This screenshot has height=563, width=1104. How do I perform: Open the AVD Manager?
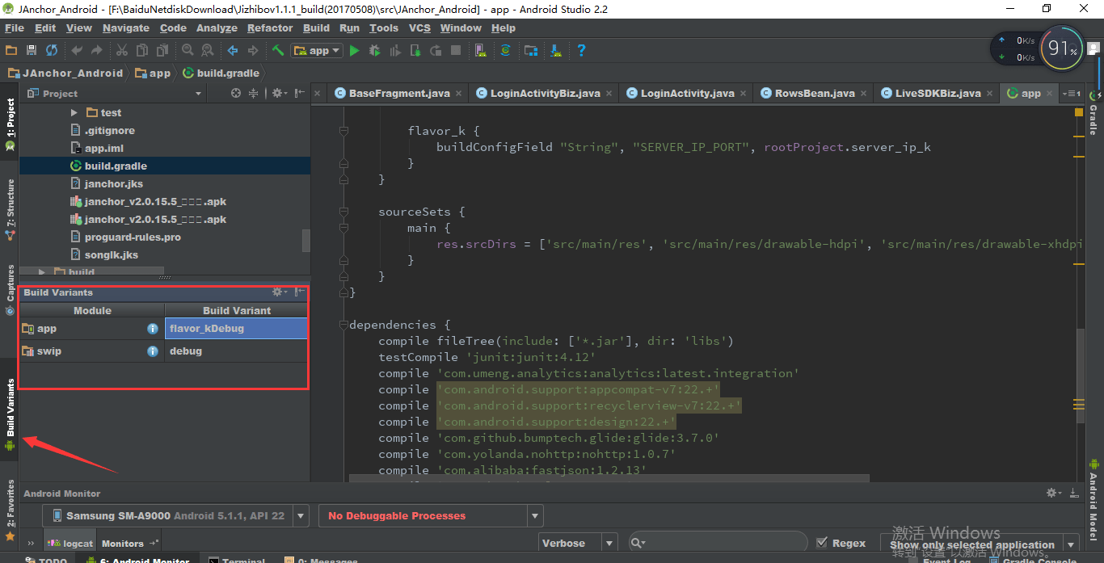tap(481, 49)
